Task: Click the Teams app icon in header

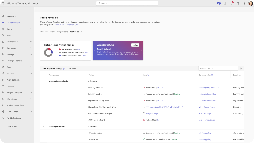Action: point(219,3)
